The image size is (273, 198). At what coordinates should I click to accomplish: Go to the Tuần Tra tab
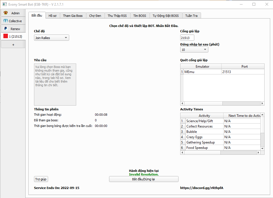point(191,16)
